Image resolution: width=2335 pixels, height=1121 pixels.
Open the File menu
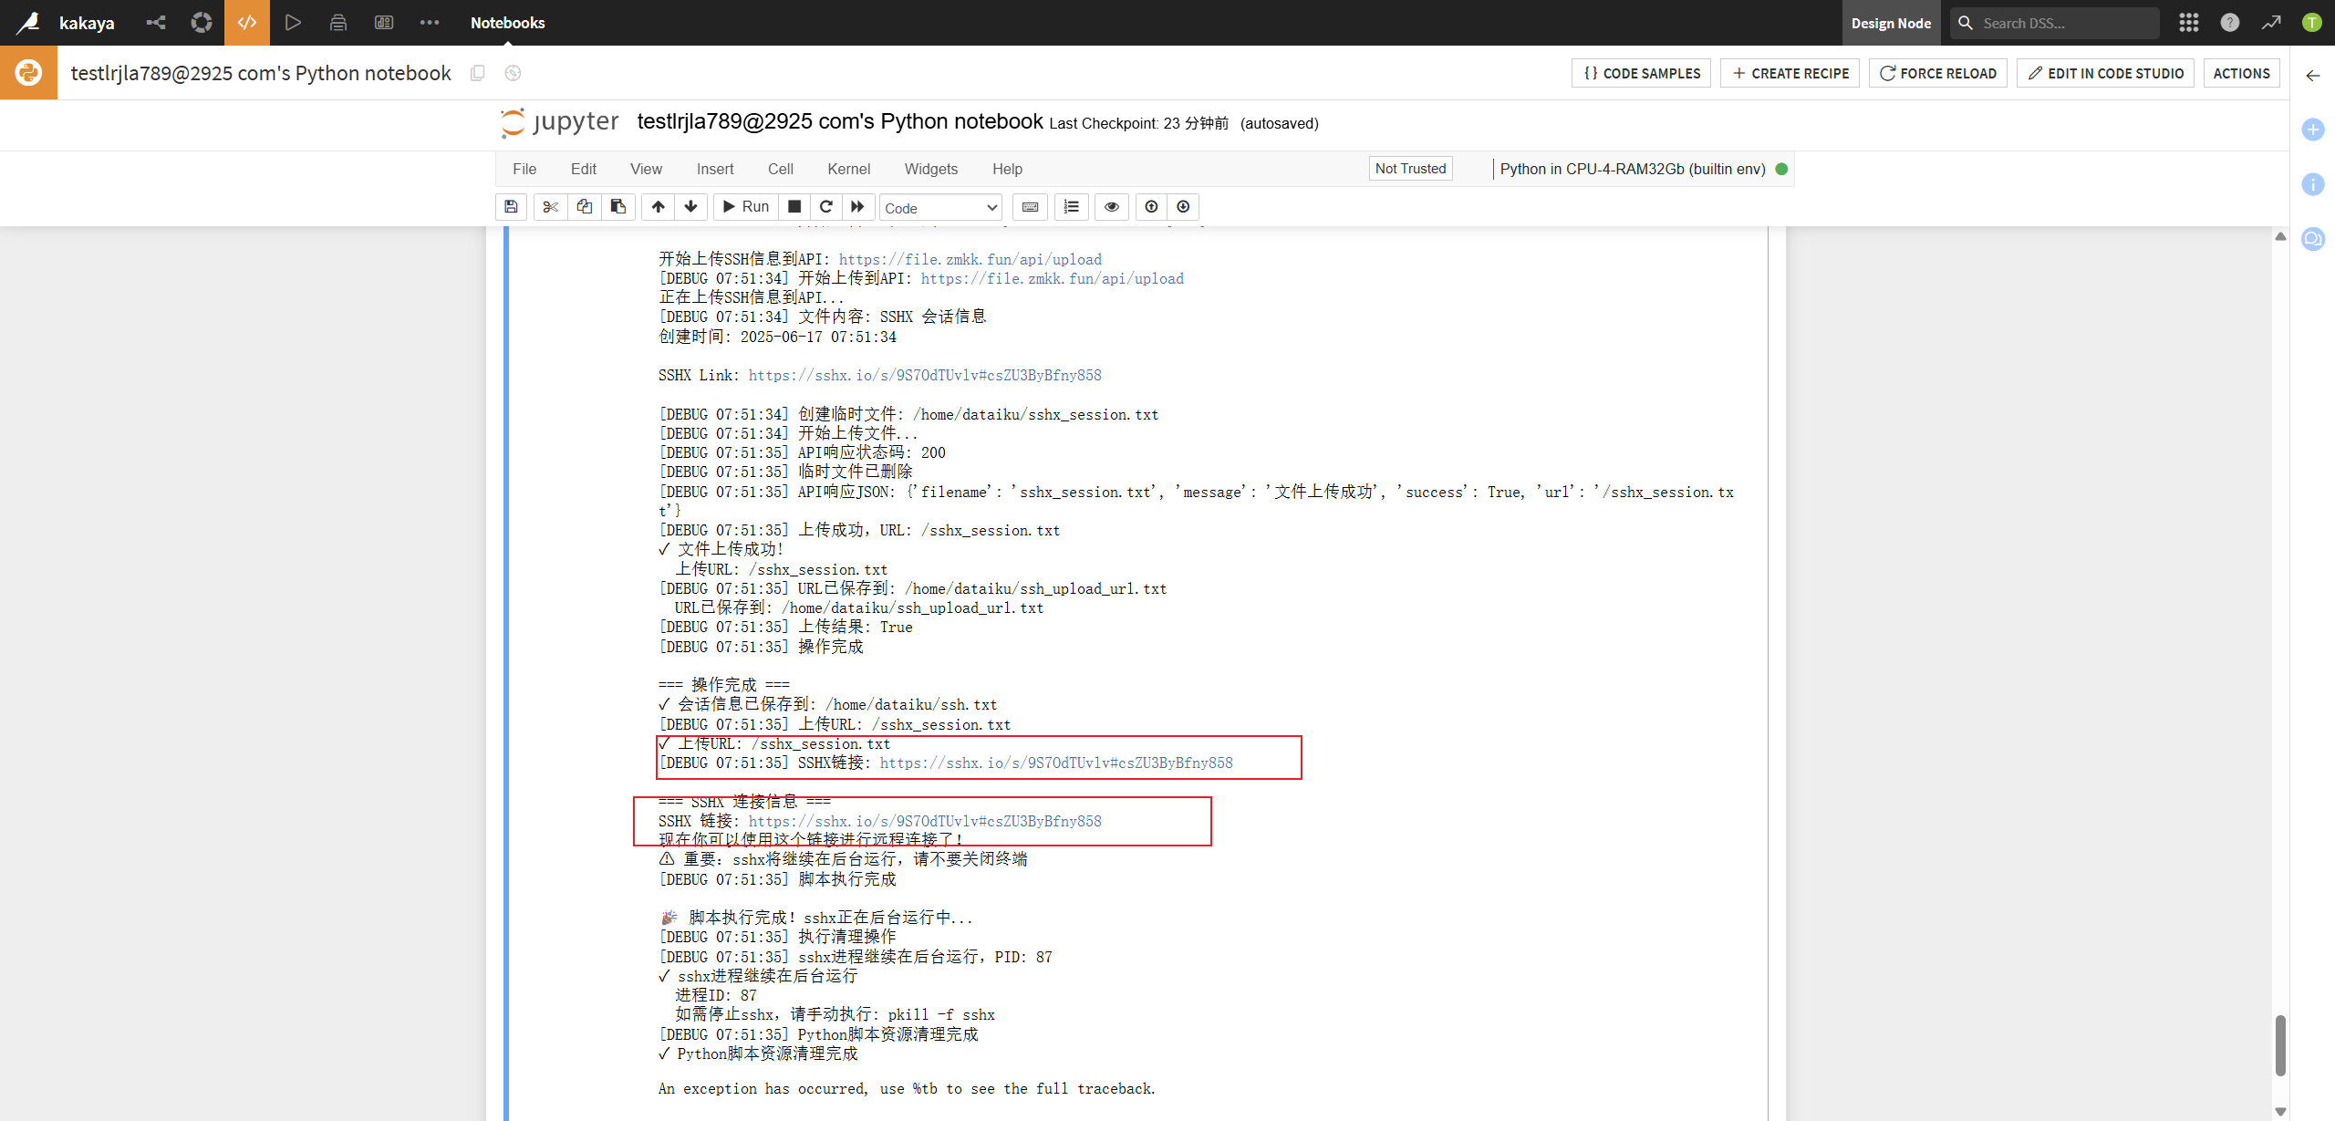524,169
